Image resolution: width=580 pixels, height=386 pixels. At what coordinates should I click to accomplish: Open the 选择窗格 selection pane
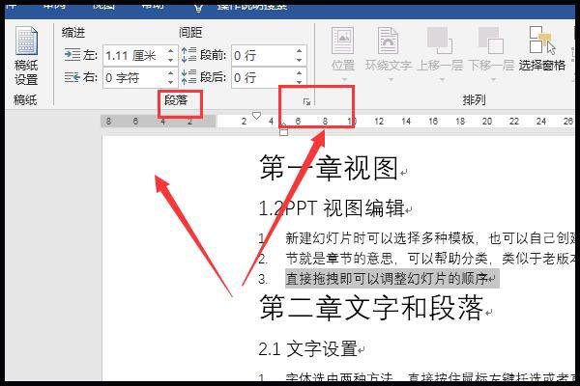click(x=542, y=49)
